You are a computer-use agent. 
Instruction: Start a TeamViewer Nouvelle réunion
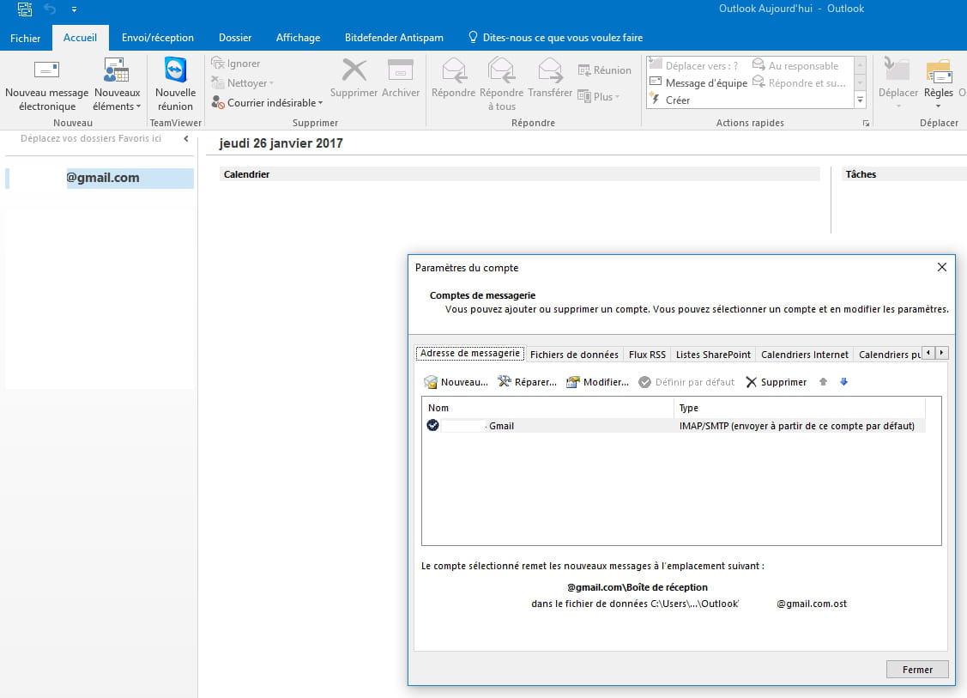(175, 86)
